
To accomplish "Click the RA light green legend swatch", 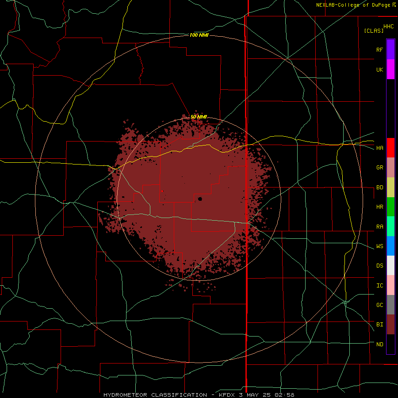I will [390, 226].
